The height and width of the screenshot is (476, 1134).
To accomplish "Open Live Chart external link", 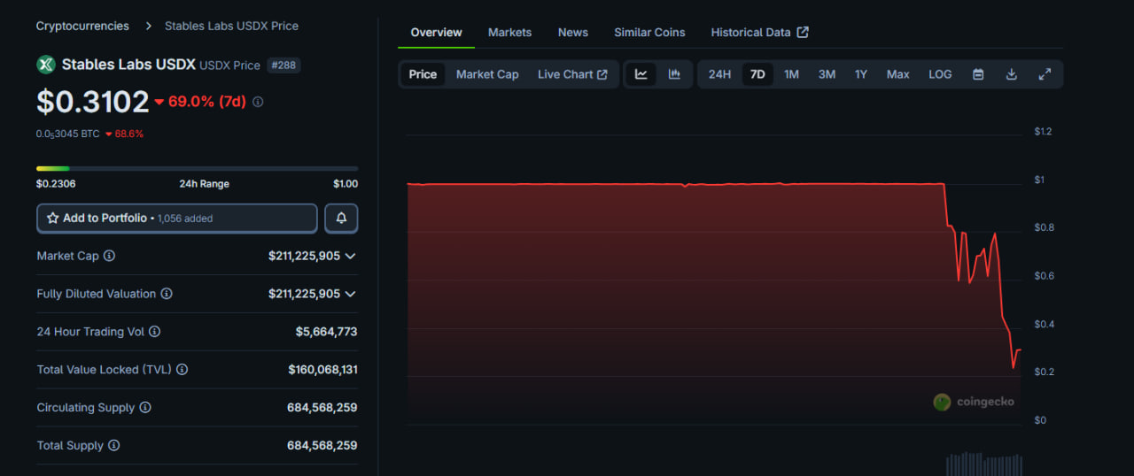I will (572, 74).
